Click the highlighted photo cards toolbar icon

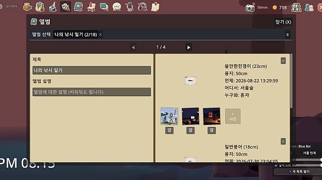pyautogui.click(x=65, y=7)
